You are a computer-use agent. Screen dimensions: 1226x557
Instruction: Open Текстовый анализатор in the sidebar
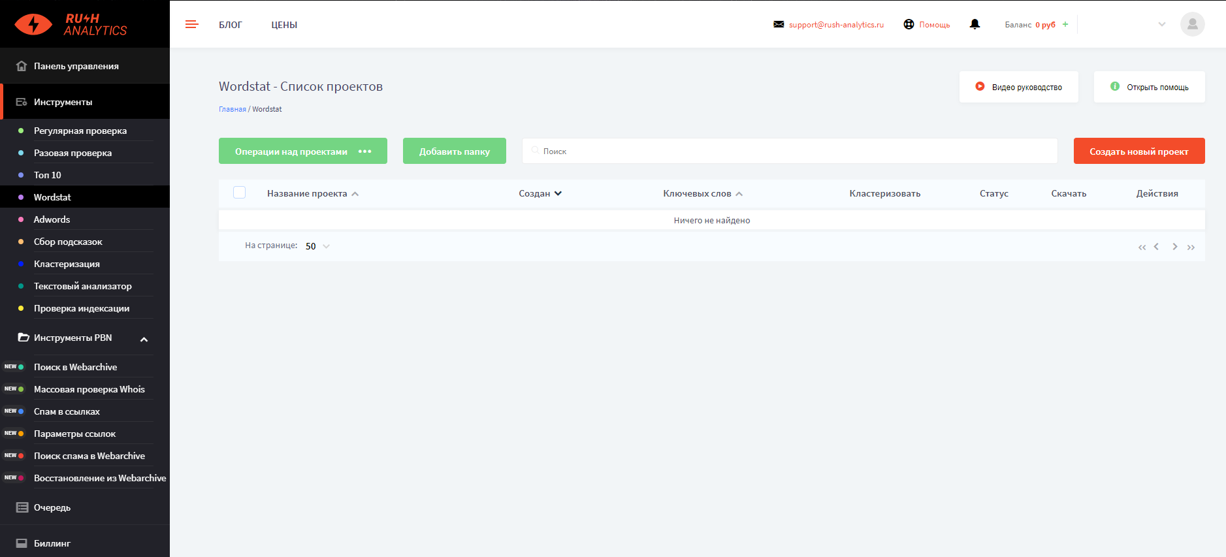click(x=83, y=286)
